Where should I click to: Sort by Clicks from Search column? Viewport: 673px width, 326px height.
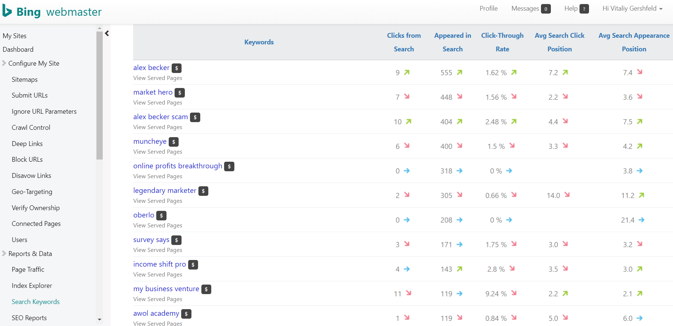404,42
